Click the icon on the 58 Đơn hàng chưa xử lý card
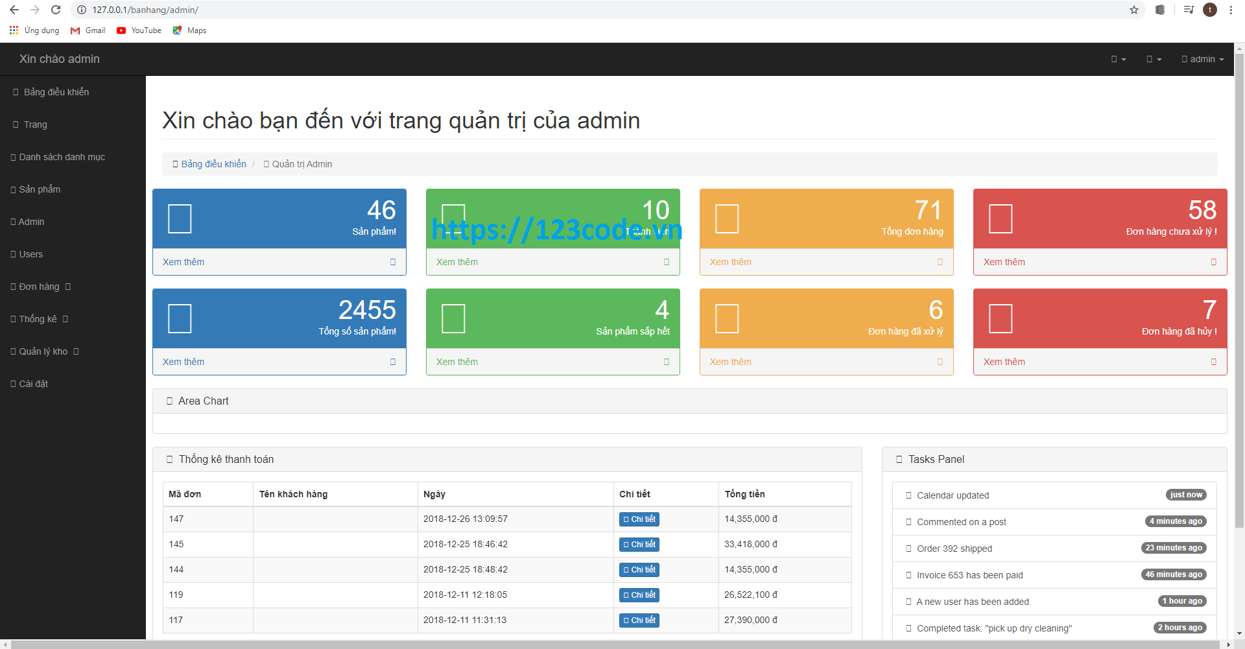Image resolution: width=1245 pixels, height=649 pixels. point(1001,218)
